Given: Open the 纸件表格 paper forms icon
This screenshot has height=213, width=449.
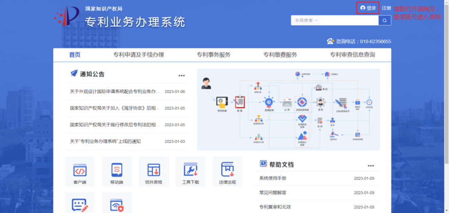Looking at the screenshot, I should (154, 172).
